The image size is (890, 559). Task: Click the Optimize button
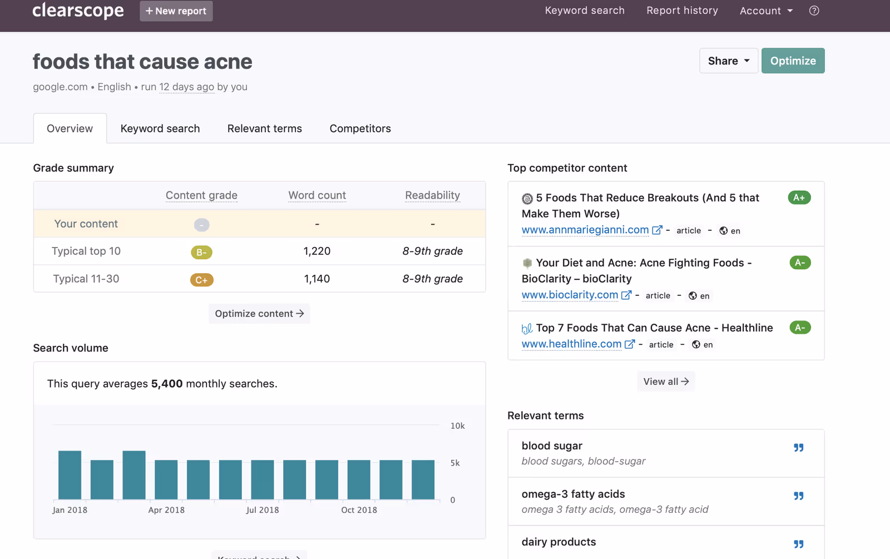[793, 61]
